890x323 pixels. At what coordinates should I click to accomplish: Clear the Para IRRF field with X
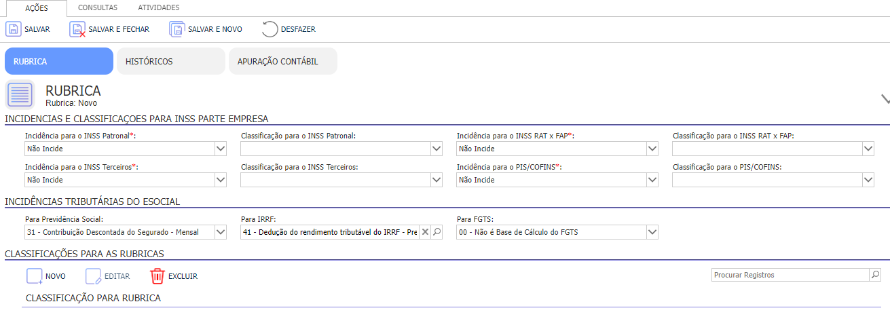(x=425, y=232)
